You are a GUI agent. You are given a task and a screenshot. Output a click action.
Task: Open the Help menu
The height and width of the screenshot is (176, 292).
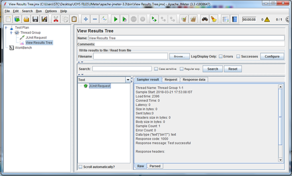pyautogui.click(x=63, y=11)
